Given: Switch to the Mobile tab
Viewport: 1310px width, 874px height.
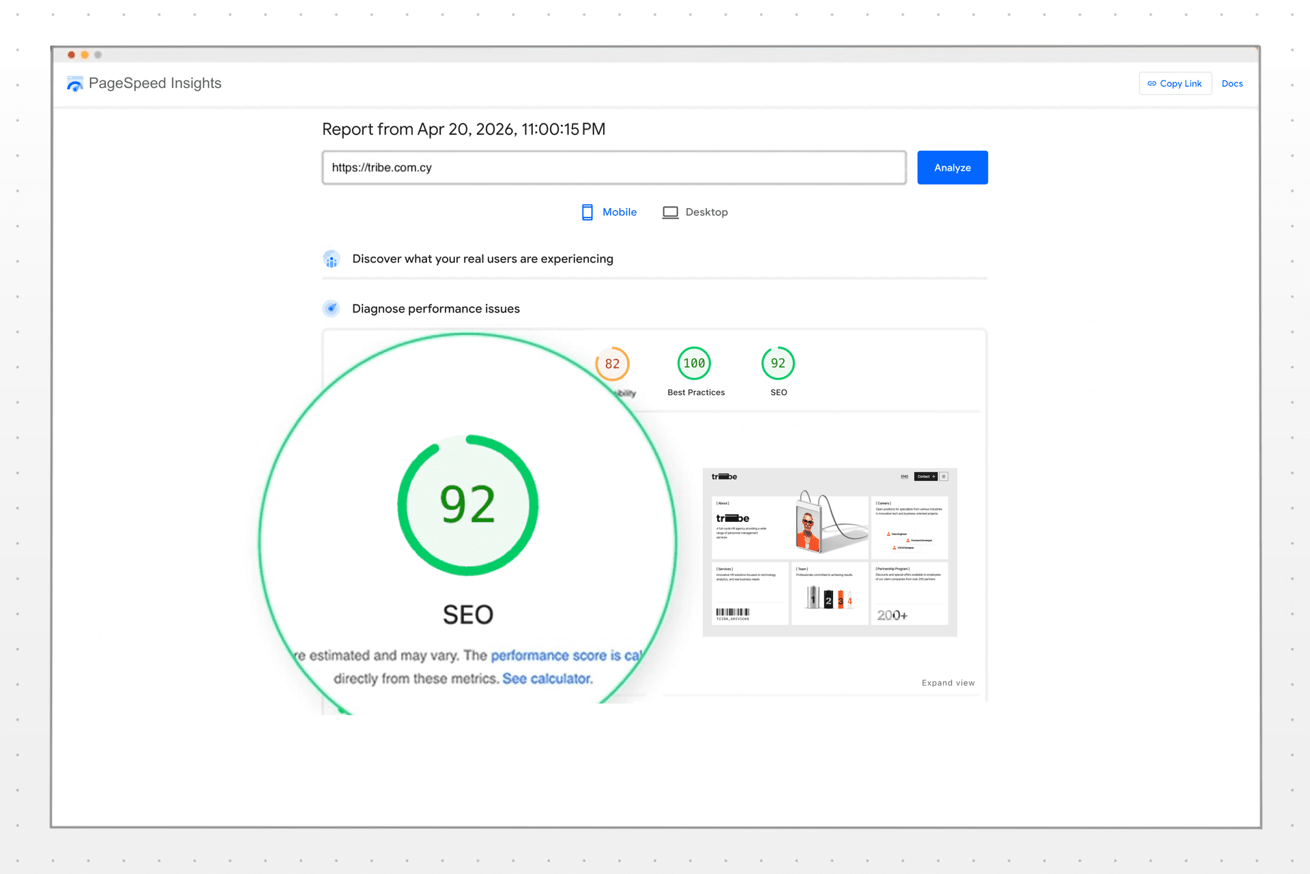Looking at the screenshot, I should [609, 212].
